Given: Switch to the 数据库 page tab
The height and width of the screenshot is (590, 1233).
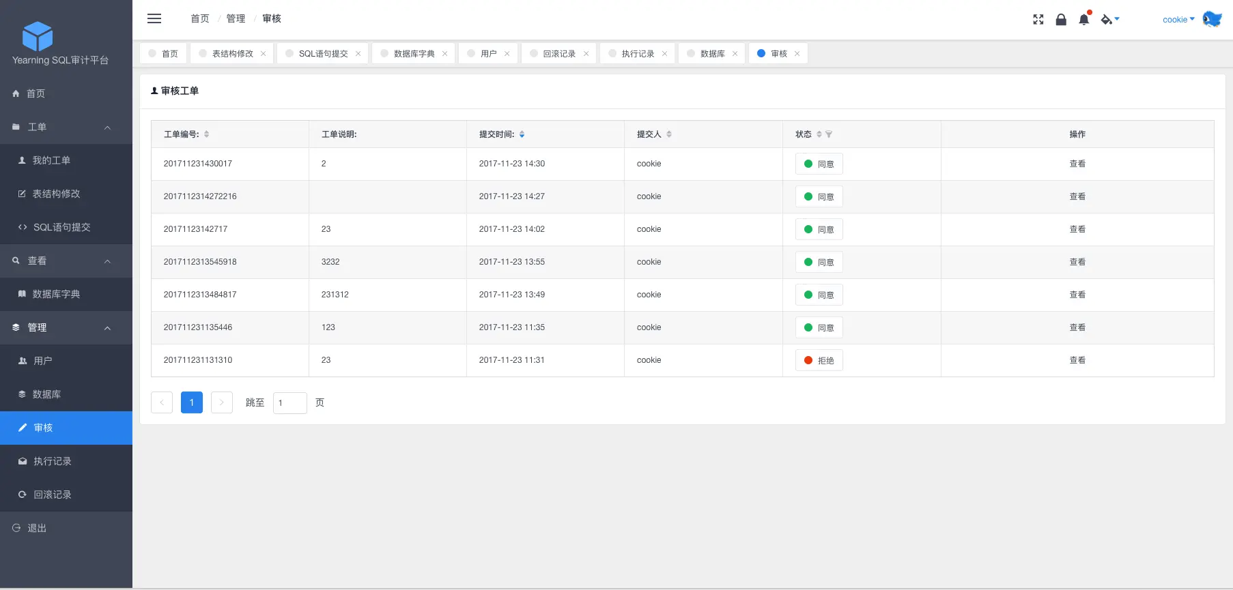Looking at the screenshot, I should [712, 54].
